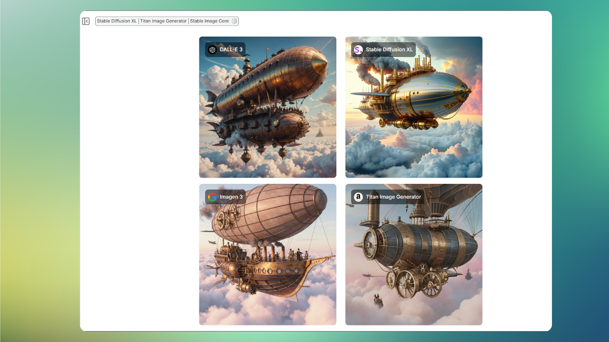This screenshot has height=342, width=609.
Task: Click the OpenAI logo on DALL-E 3 badge
Action: (212, 49)
